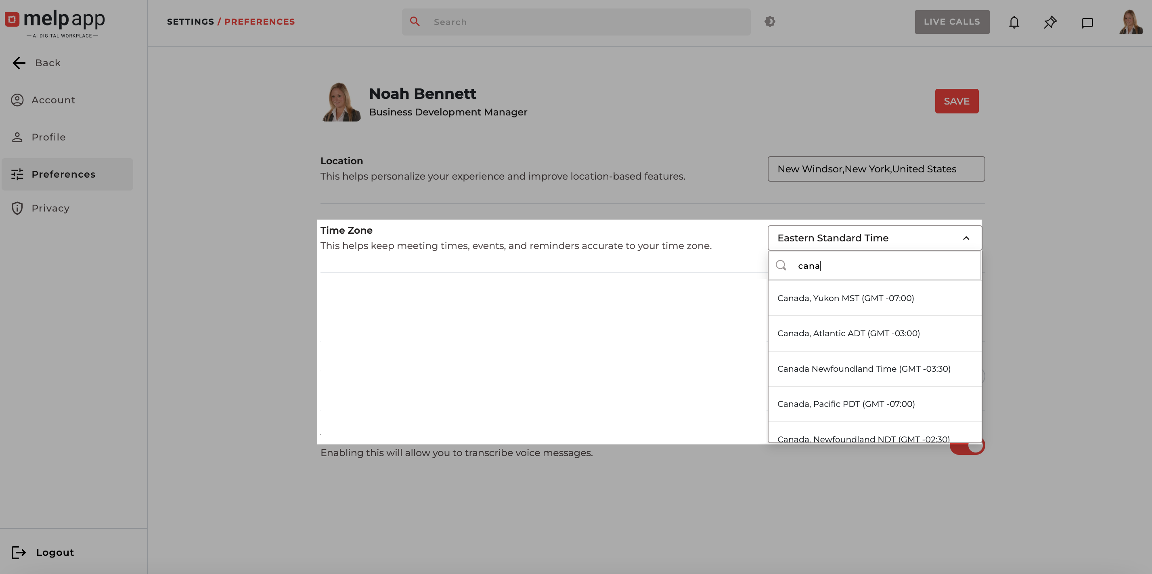Click the name 'Noah Bennett'

423,94
